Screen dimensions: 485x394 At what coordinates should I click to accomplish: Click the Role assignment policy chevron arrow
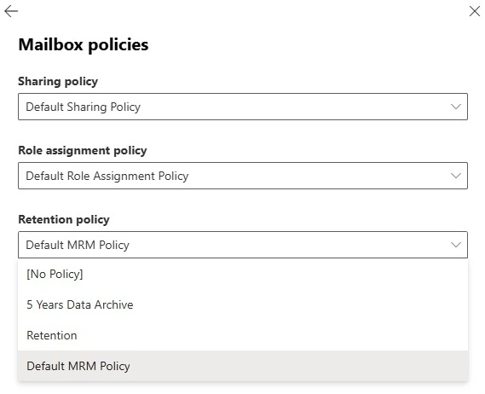pyautogui.click(x=456, y=176)
